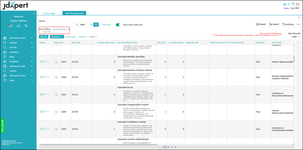Go to the next page in pagination
This screenshot has width=303, height=150.
click(x=173, y=147)
